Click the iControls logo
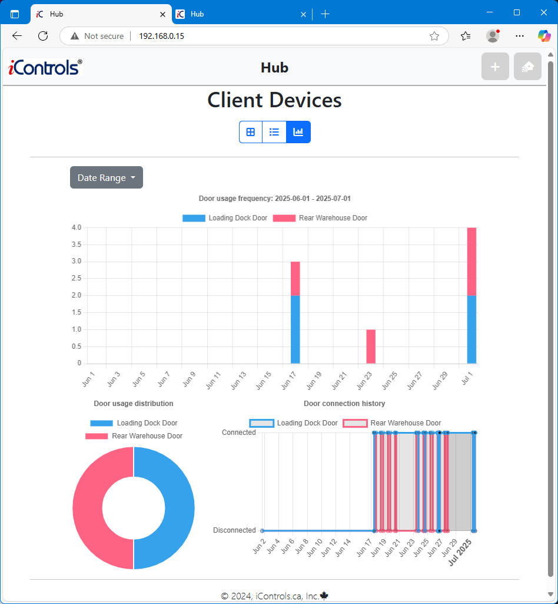 pyautogui.click(x=44, y=67)
